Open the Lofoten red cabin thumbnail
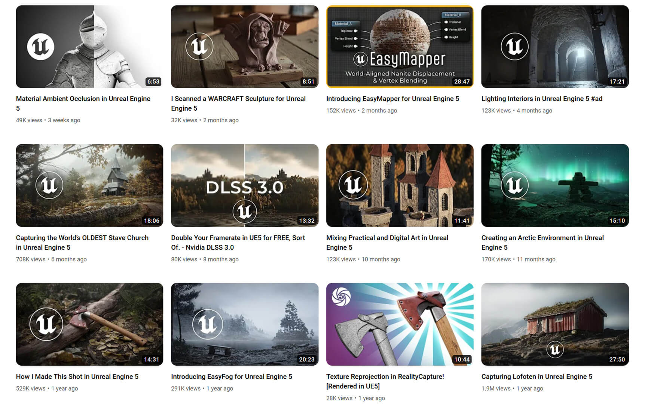Viewport: 651px width, 409px height. coord(555,324)
